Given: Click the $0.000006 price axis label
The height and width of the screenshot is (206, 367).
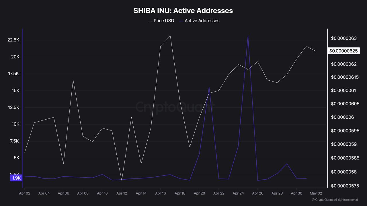Looking at the screenshot, I should (x=342, y=117).
